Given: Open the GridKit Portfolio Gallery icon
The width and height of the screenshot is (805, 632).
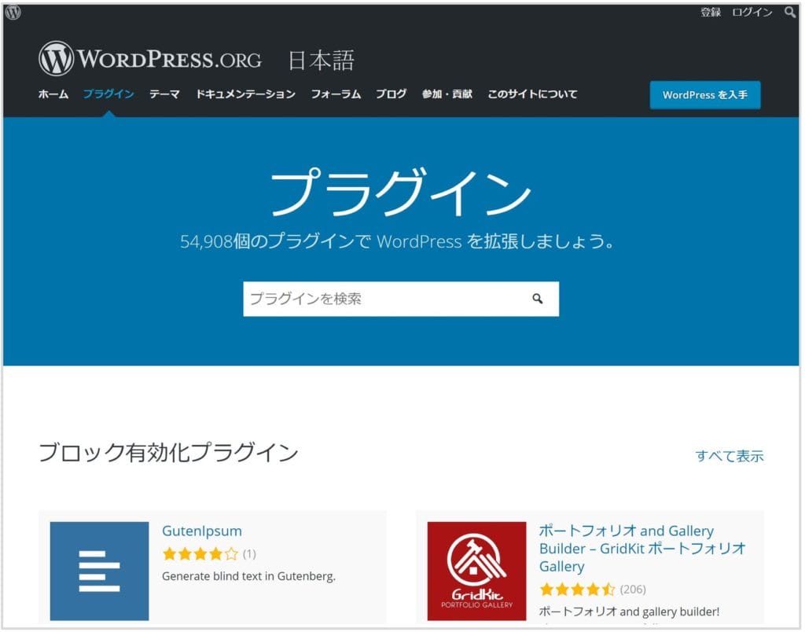Looking at the screenshot, I should tap(477, 571).
